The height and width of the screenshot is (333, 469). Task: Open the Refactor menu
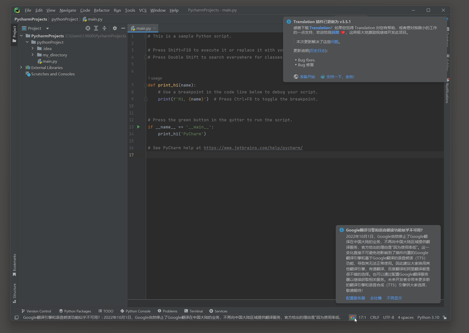point(102,10)
